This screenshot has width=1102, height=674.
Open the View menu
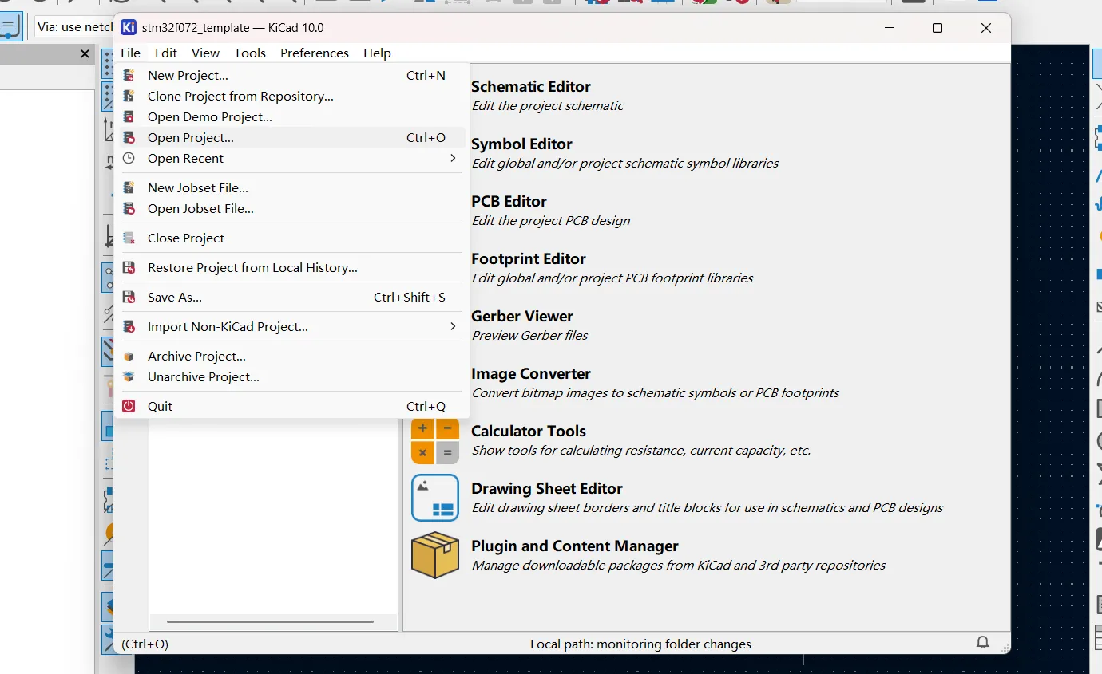click(205, 53)
